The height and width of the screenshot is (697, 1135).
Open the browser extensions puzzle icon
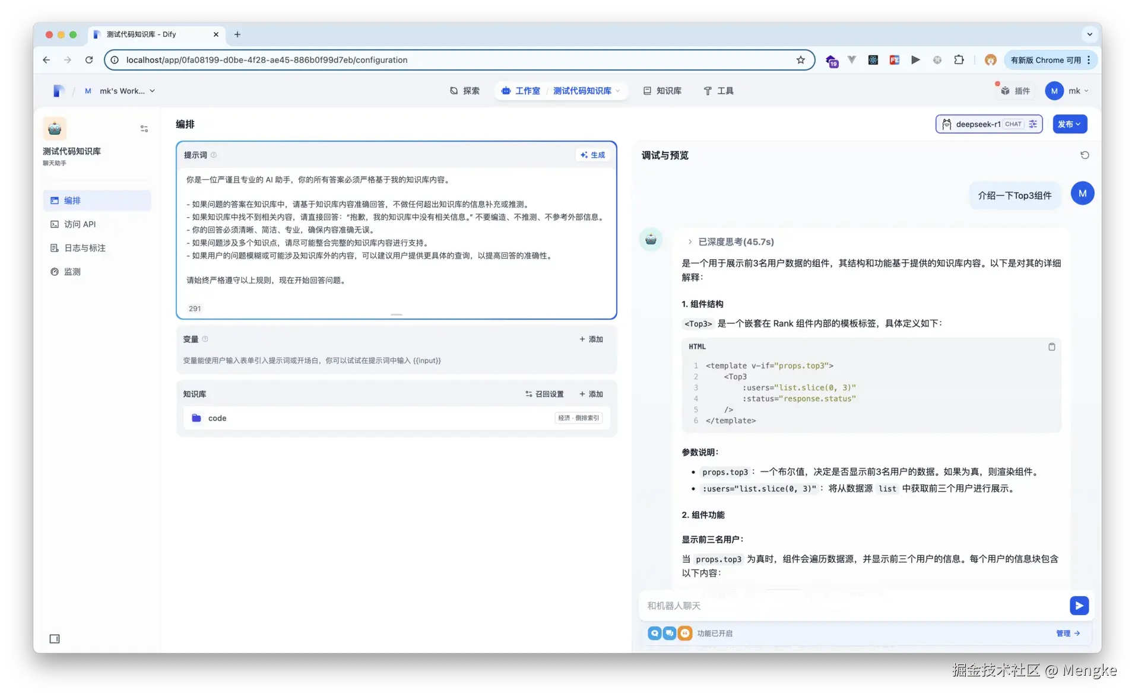959,60
